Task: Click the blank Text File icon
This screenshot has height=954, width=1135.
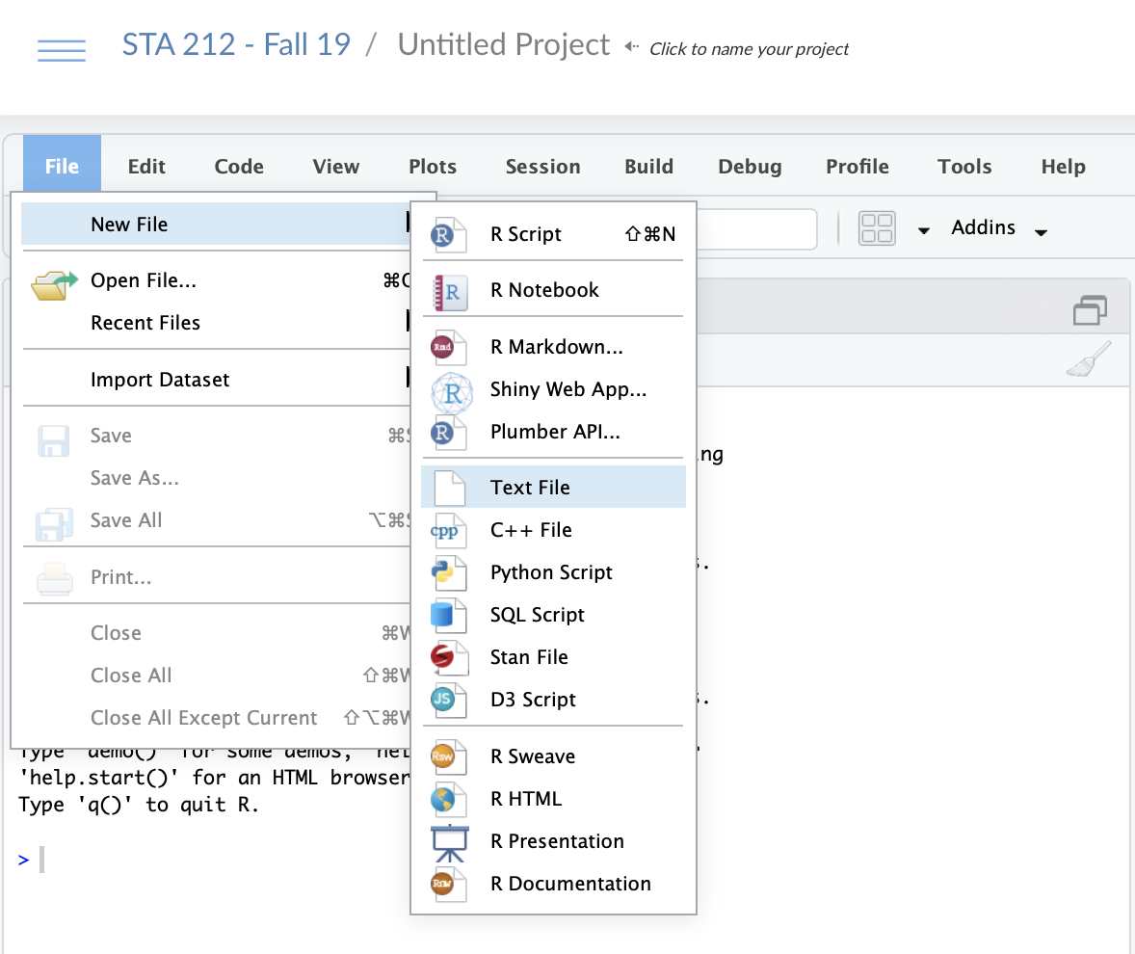Action: [x=450, y=488]
